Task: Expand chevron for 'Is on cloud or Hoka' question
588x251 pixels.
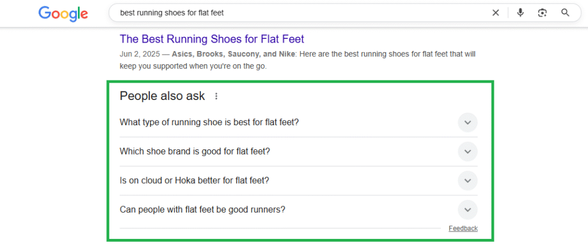Action: [x=467, y=180]
